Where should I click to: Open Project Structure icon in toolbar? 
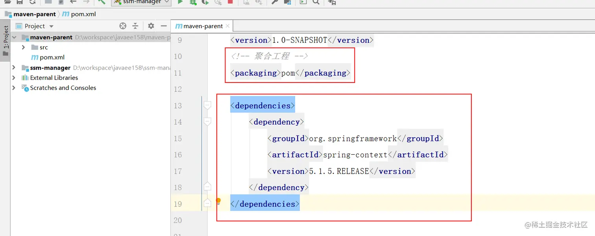(287, 2)
